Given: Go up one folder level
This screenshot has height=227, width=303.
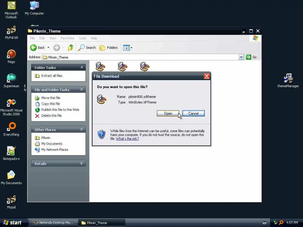Looking at the screenshot, I should 70,48.
